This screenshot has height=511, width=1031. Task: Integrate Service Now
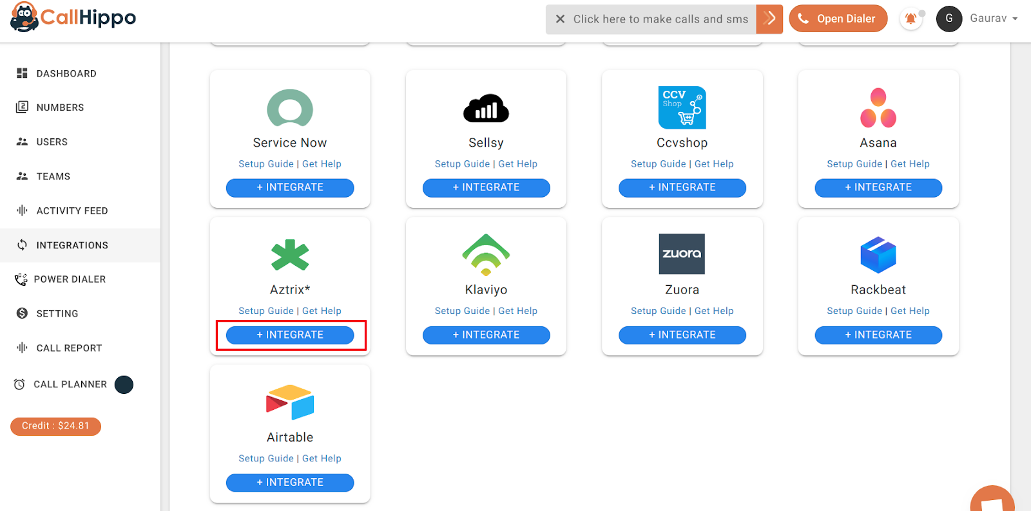click(x=290, y=187)
